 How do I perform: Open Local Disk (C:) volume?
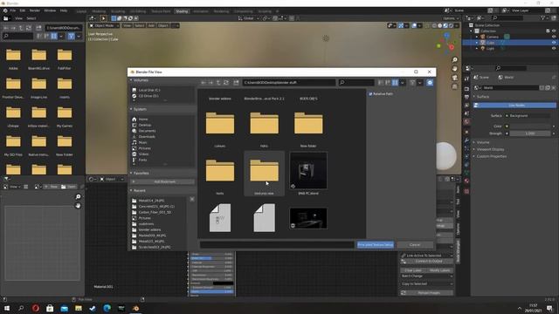pyautogui.click(x=149, y=90)
